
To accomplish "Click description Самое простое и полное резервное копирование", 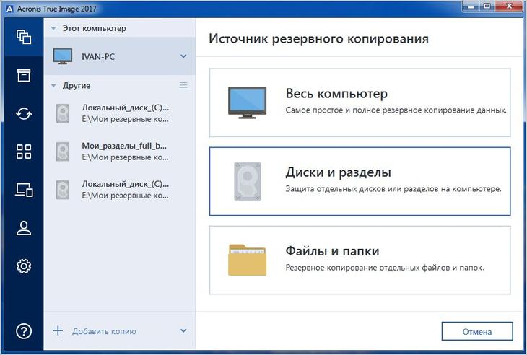I will click(x=396, y=110).
